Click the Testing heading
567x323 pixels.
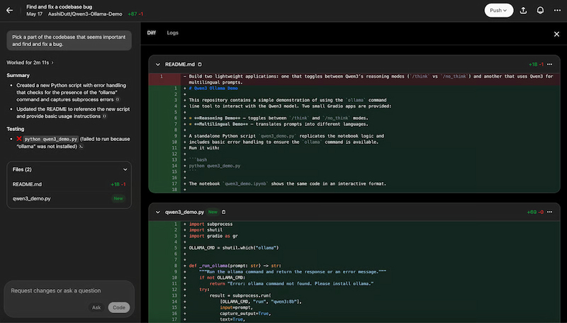point(16,129)
